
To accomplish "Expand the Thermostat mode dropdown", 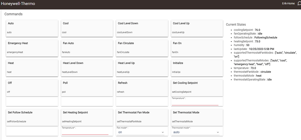I will click(196, 132).
